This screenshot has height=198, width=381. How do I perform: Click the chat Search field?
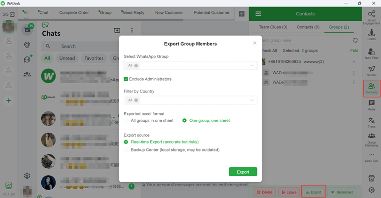(80, 47)
